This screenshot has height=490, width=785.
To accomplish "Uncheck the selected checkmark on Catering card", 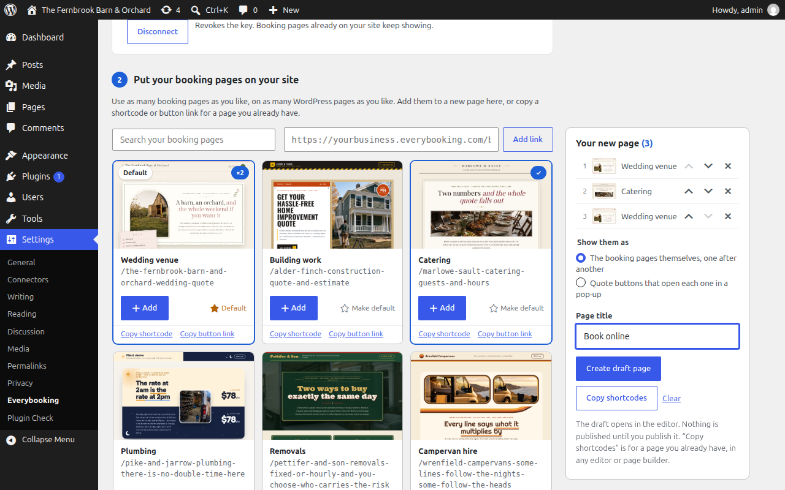I will point(538,173).
